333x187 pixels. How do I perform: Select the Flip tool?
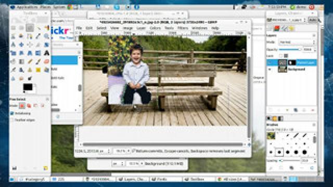(38, 53)
